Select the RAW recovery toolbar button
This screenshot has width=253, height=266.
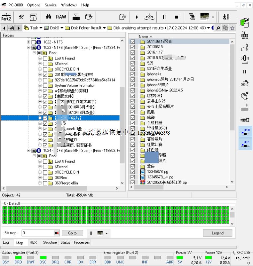[61, 17]
